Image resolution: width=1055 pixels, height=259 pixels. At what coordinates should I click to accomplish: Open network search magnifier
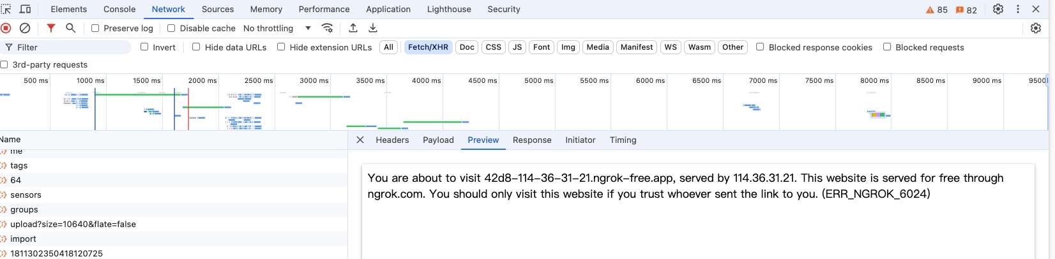tap(71, 28)
